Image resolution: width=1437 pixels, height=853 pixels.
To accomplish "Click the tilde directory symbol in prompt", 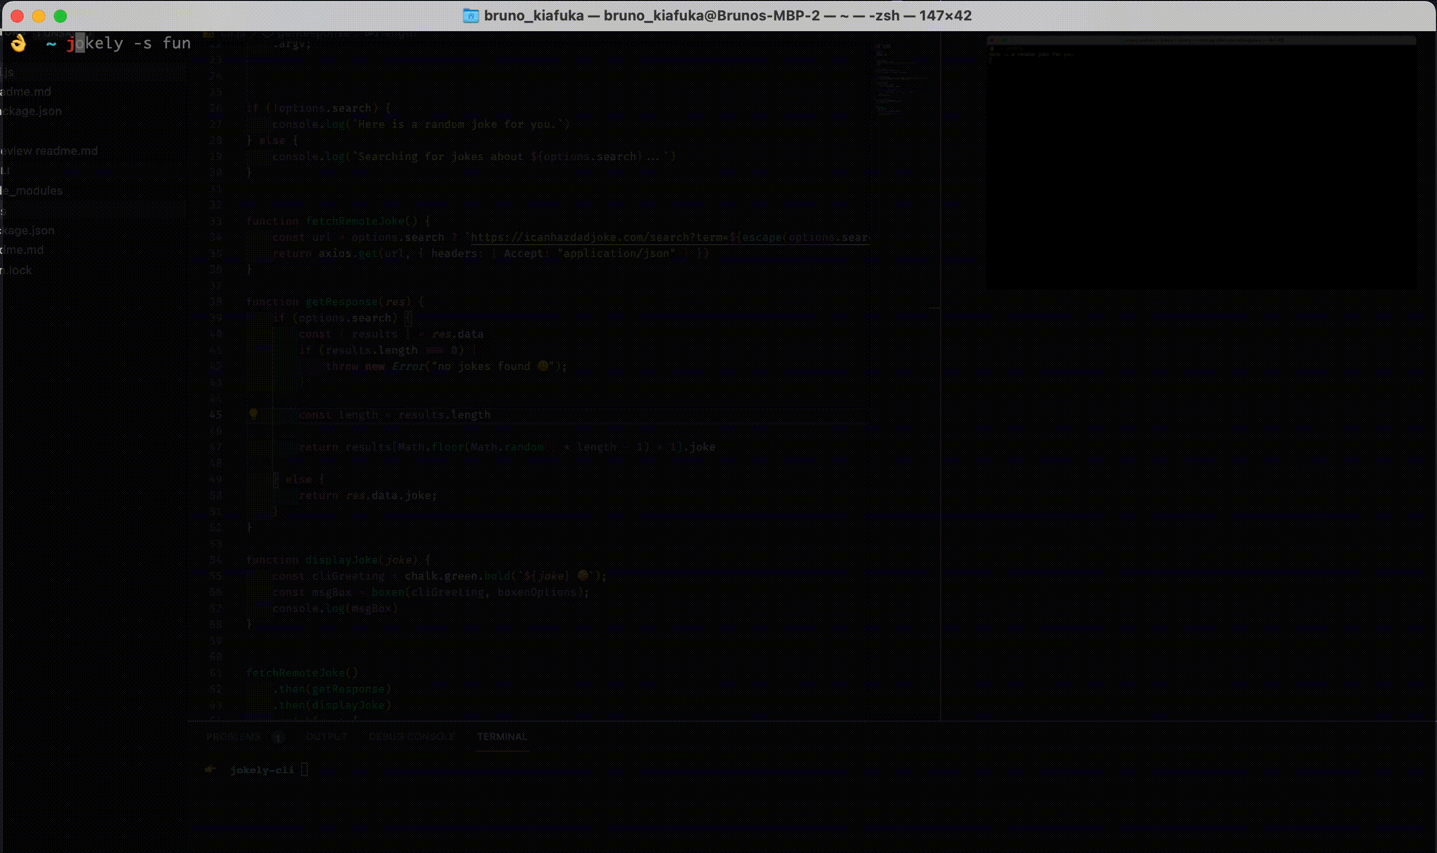I will point(51,44).
